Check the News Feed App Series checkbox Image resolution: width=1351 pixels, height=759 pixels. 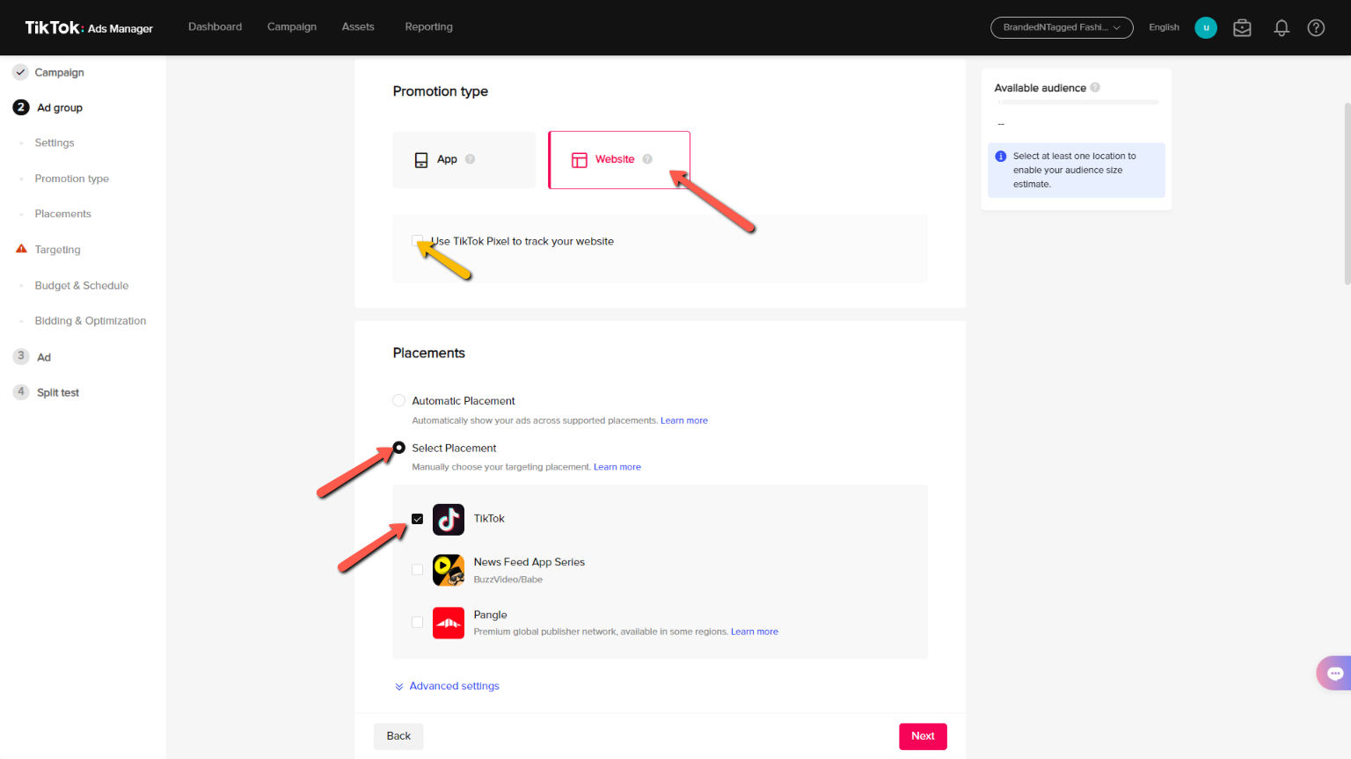coord(418,570)
